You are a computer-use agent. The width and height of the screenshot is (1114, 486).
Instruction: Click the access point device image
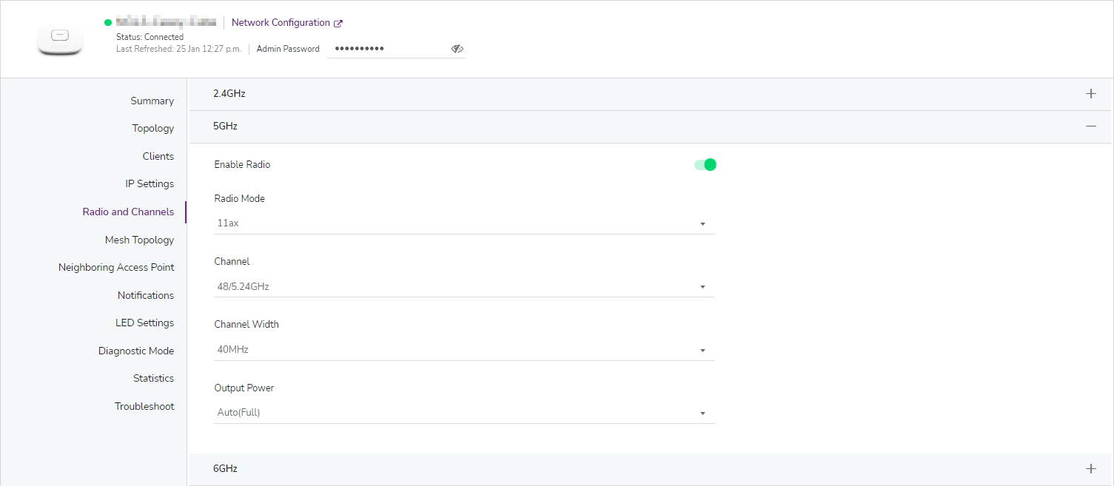[x=60, y=40]
